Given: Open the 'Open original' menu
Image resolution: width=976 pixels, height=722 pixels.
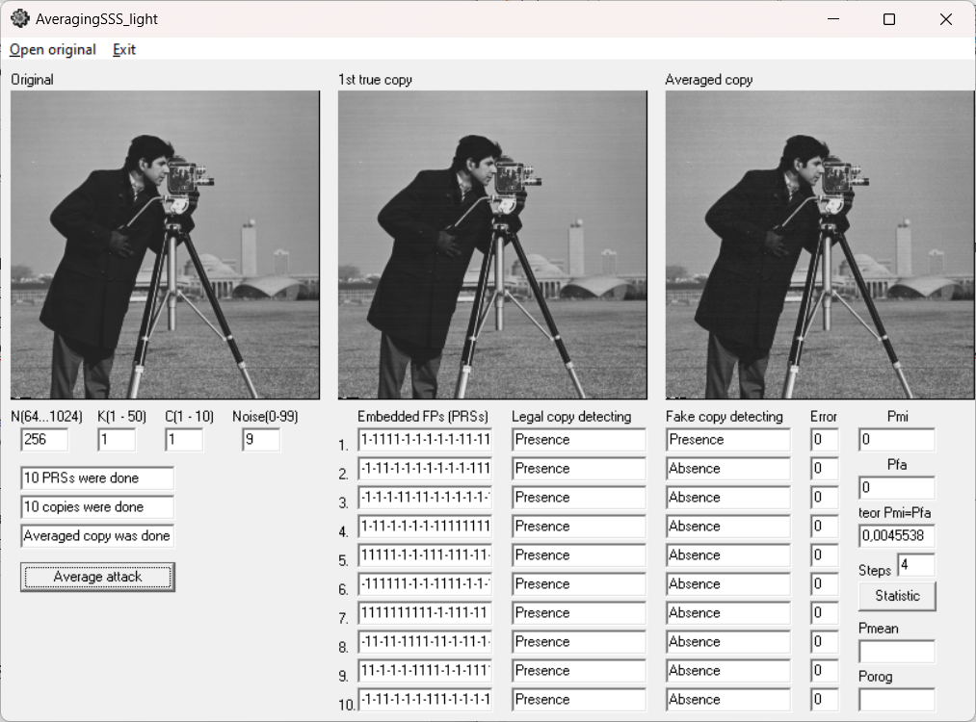Looking at the screenshot, I should [53, 50].
